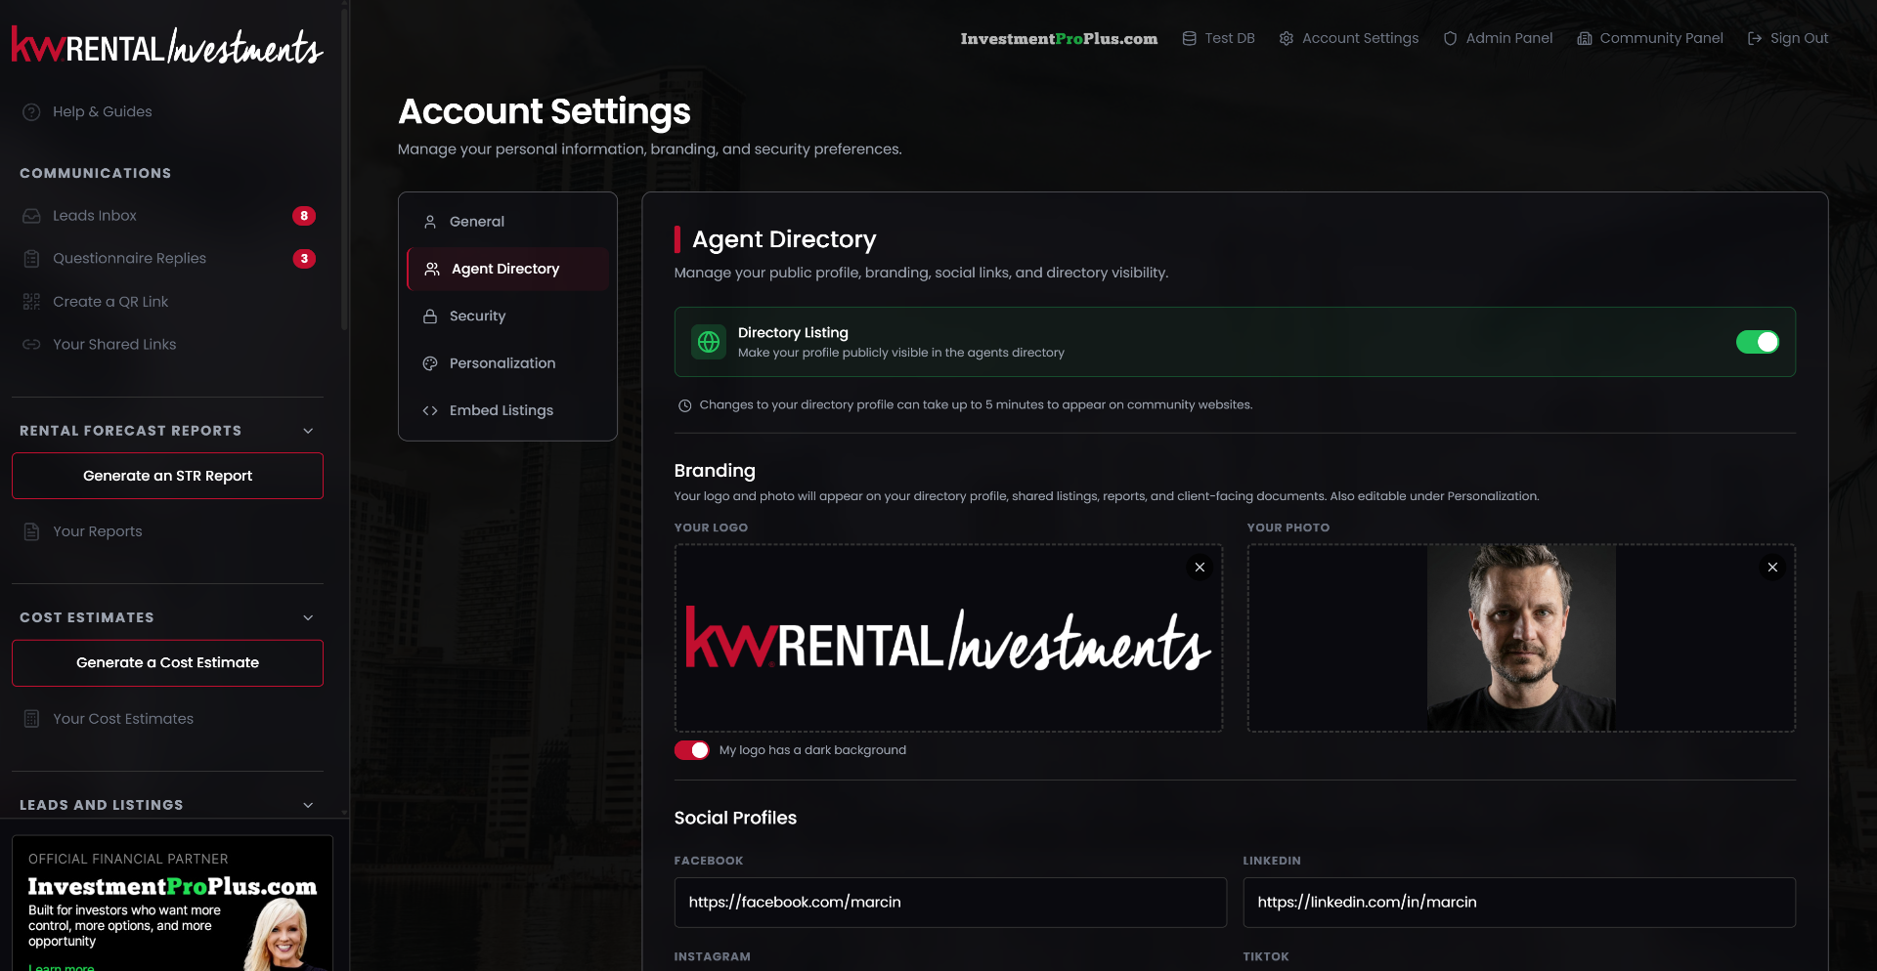Click the Personalization palette icon
The width and height of the screenshot is (1877, 971).
(x=430, y=363)
